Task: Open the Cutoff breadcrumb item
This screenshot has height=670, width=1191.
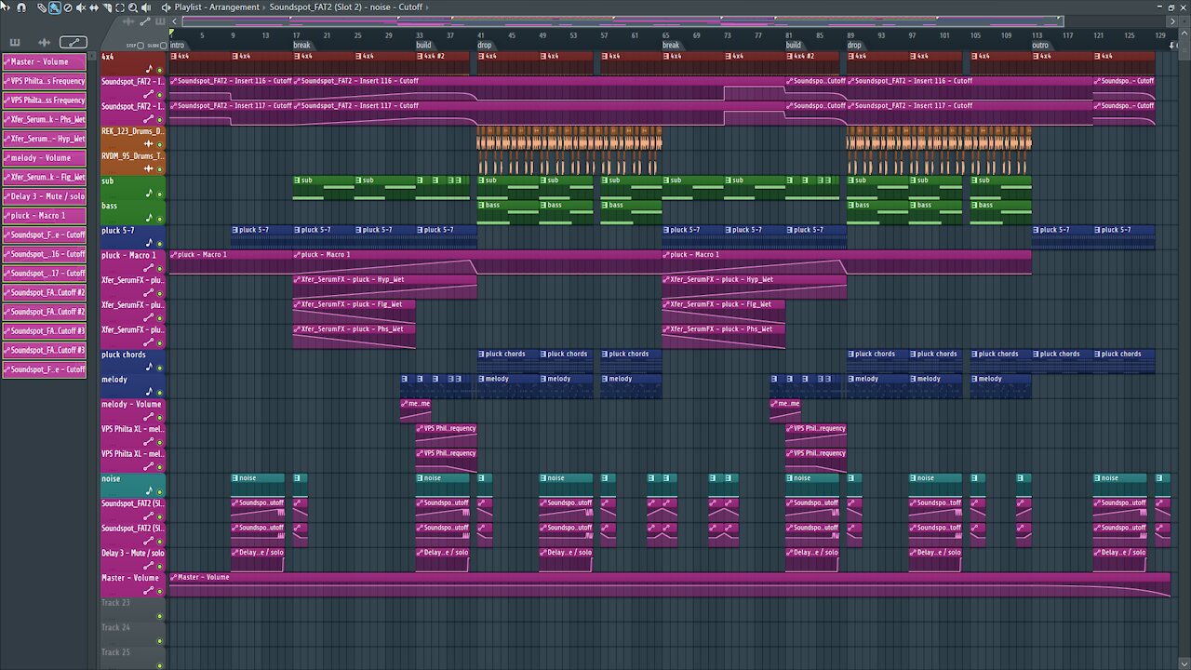Action: (x=410, y=7)
